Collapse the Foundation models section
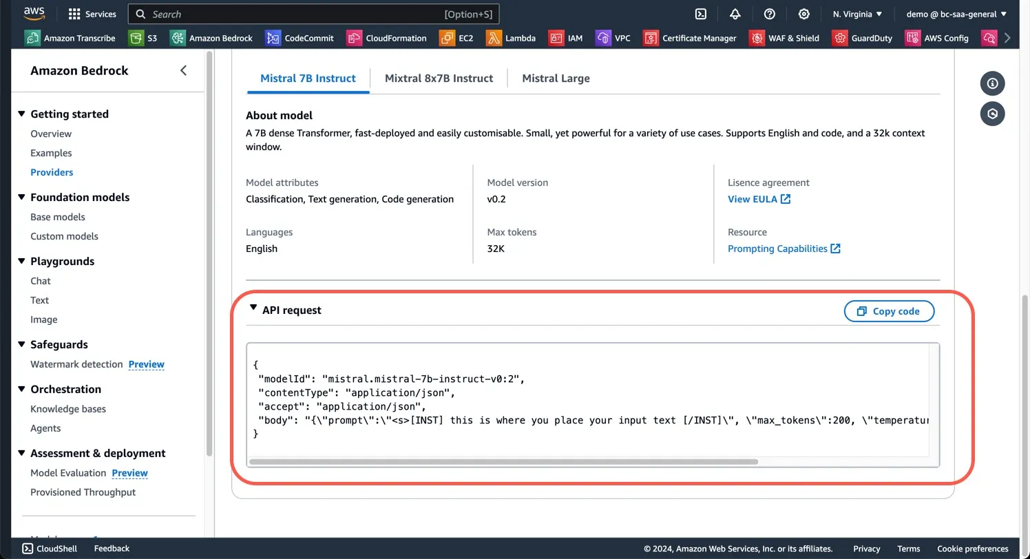The image size is (1030, 559). [x=21, y=197]
